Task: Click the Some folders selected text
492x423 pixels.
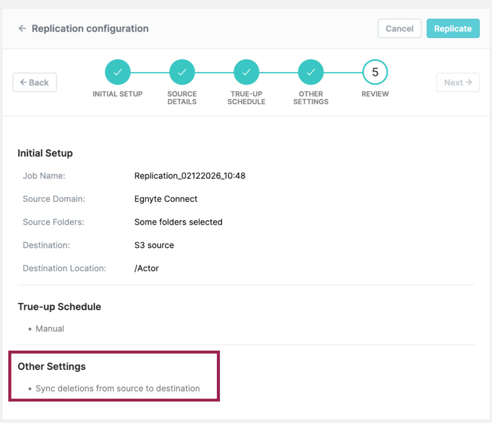Action: (x=178, y=222)
